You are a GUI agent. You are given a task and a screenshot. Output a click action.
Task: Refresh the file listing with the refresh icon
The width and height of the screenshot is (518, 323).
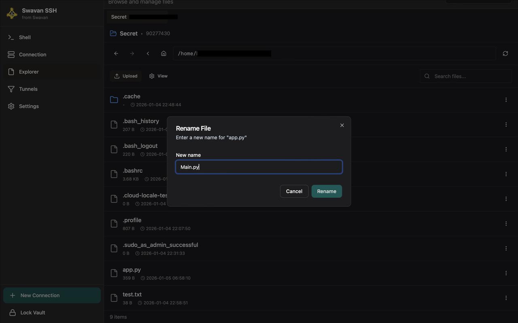coord(505,53)
